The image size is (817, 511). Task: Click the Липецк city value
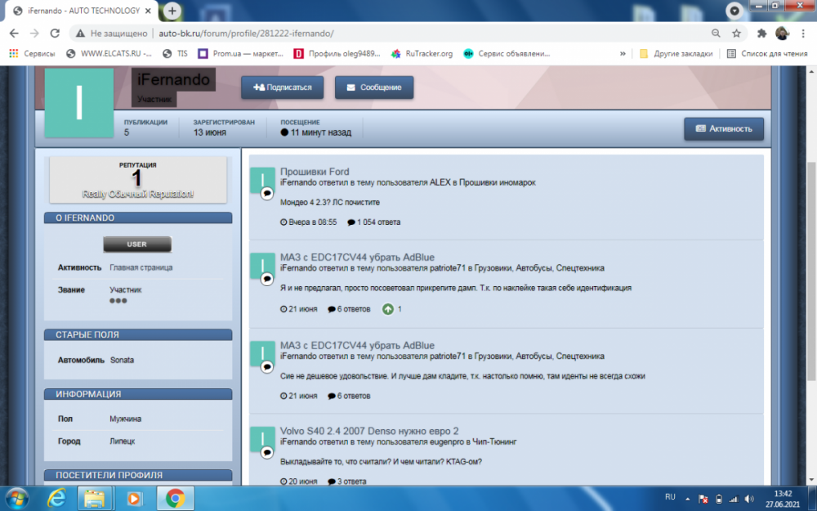[123, 442]
